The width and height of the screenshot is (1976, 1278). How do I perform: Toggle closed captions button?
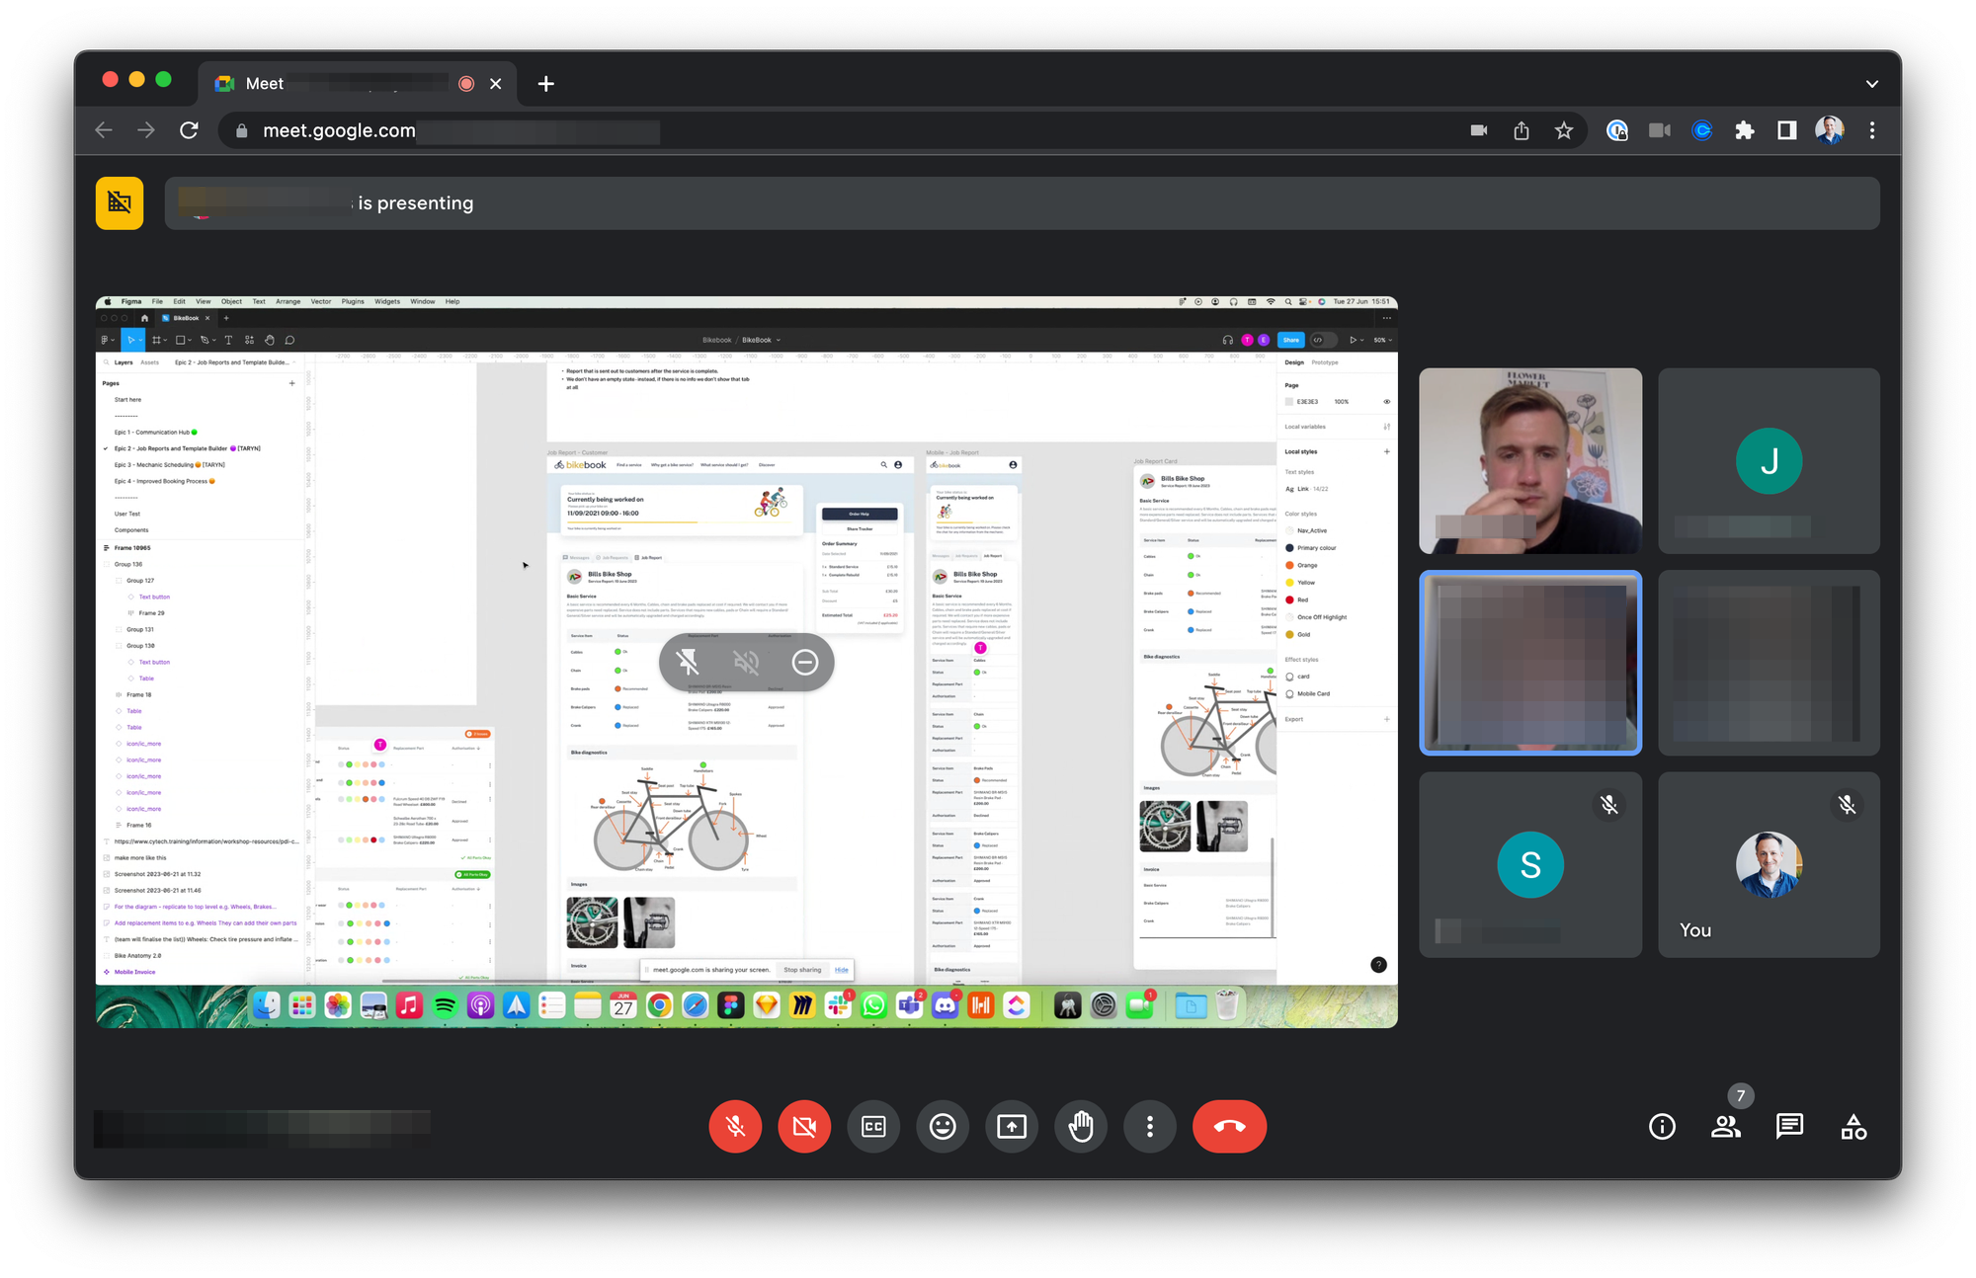coord(873,1126)
